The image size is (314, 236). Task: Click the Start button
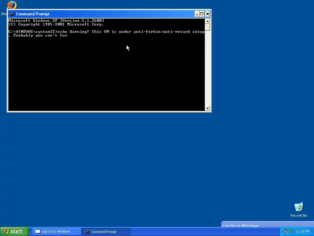tap(15, 231)
